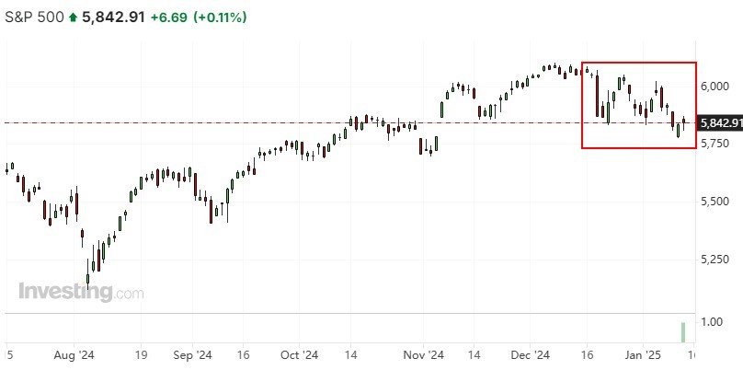
Task: Select the Dec '24 date marker
Action: (530, 353)
